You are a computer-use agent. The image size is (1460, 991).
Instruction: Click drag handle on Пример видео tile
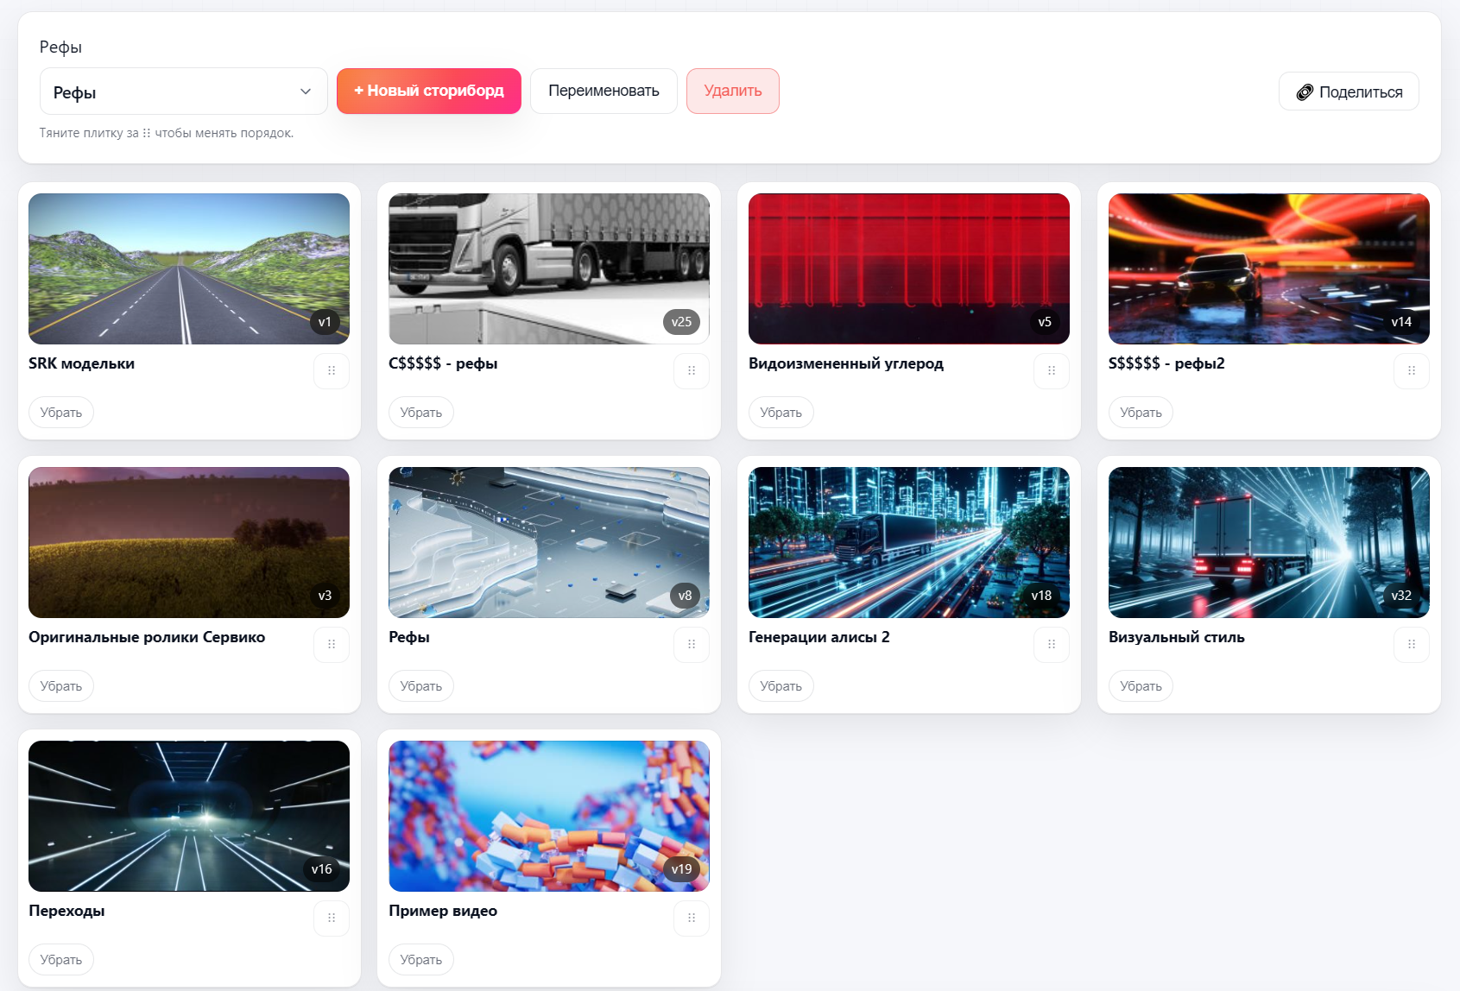(x=692, y=918)
